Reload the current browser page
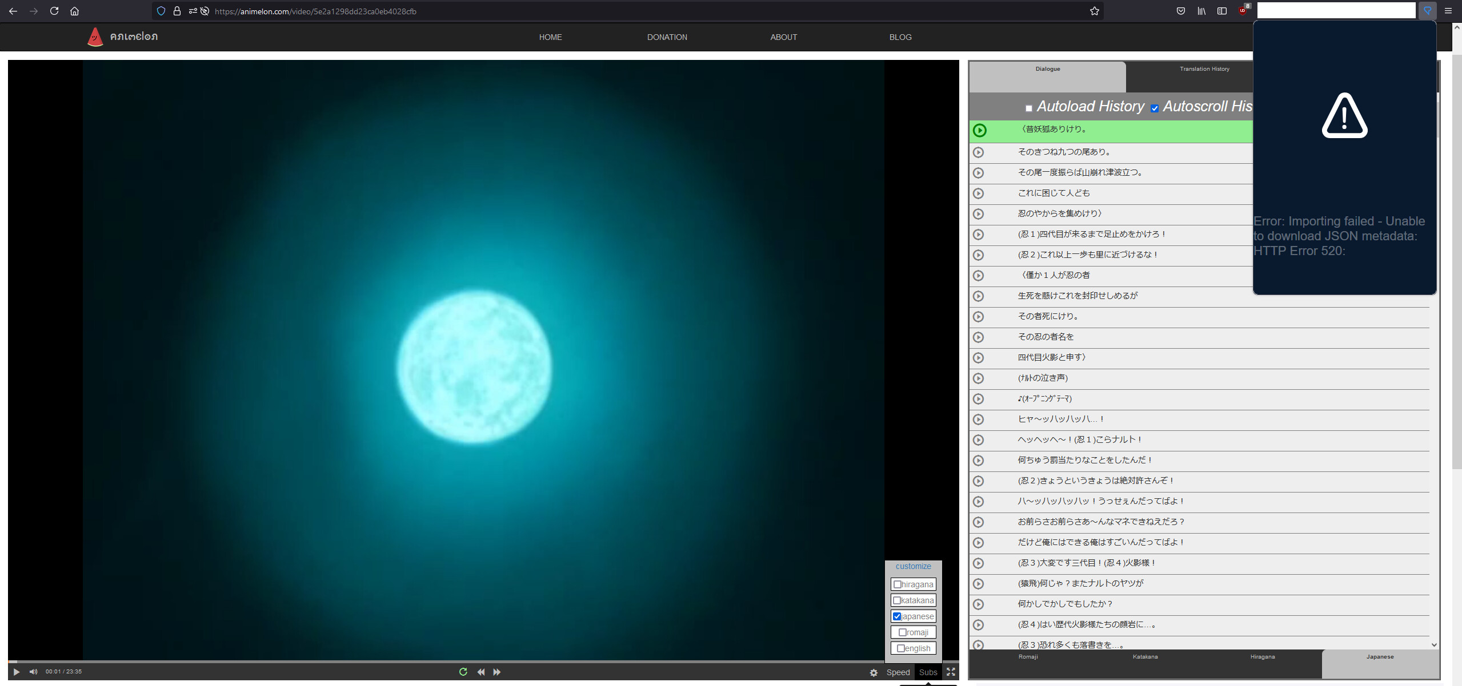This screenshot has width=1462, height=686. coord(54,11)
